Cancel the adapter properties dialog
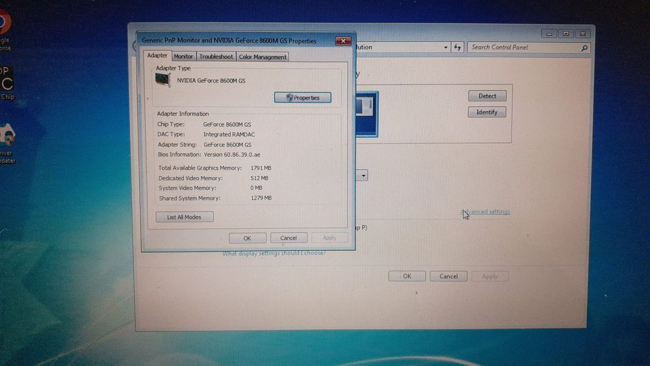 289,238
